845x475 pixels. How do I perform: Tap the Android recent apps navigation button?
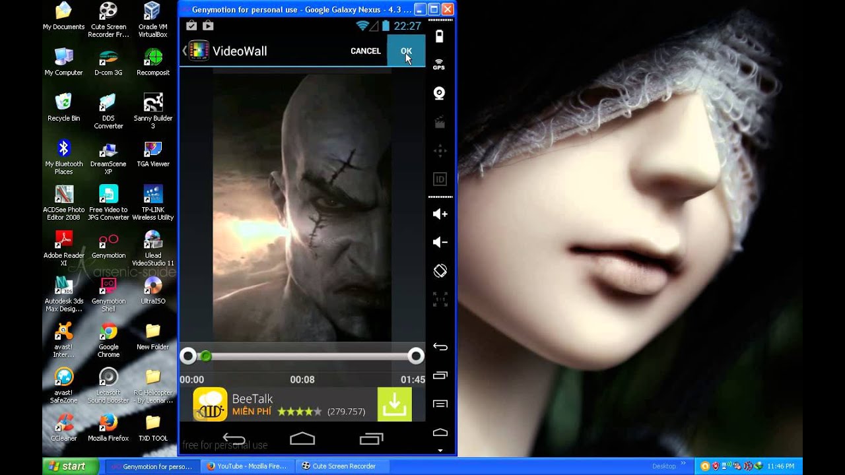click(371, 439)
